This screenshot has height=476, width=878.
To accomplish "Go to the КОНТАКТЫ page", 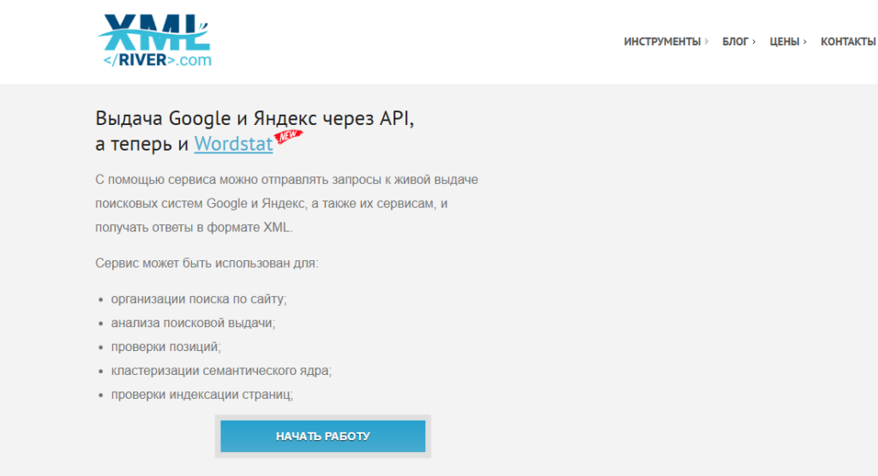I will [848, 41].
